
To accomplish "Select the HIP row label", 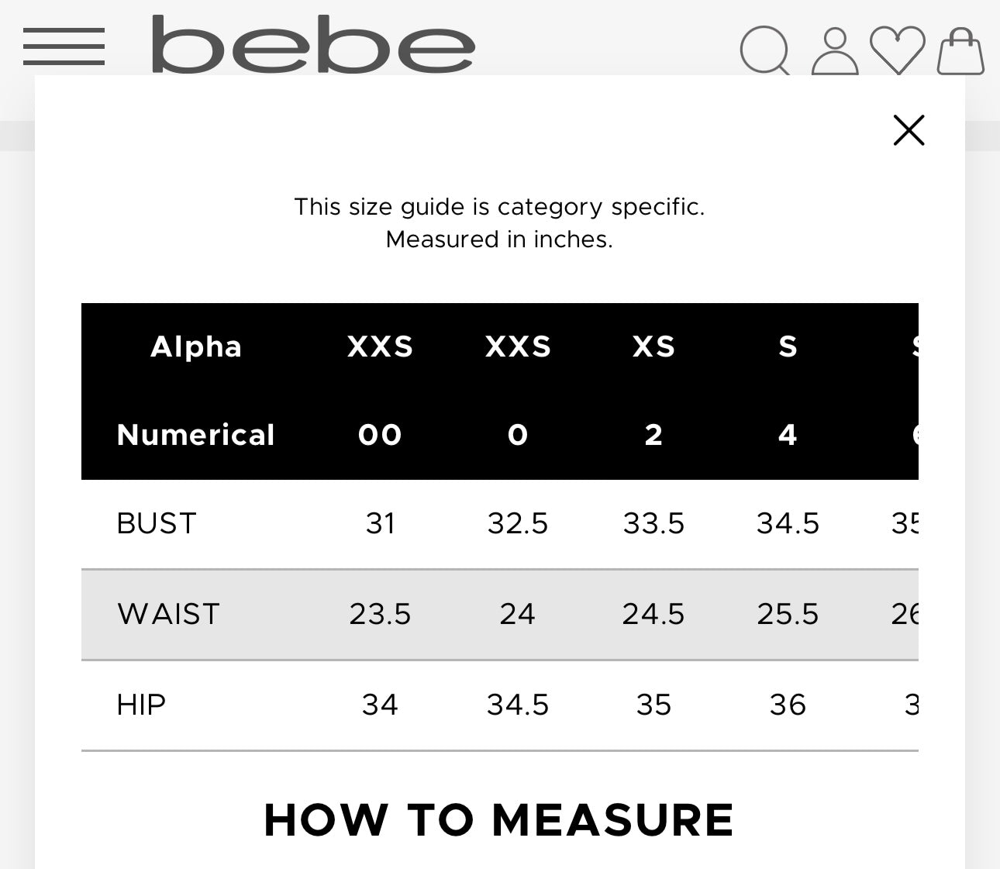I will coord(141,705).
